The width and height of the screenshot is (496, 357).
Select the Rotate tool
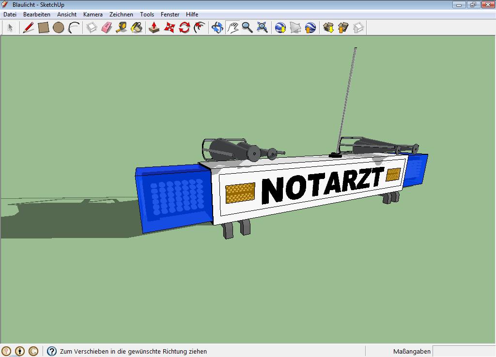184,28
